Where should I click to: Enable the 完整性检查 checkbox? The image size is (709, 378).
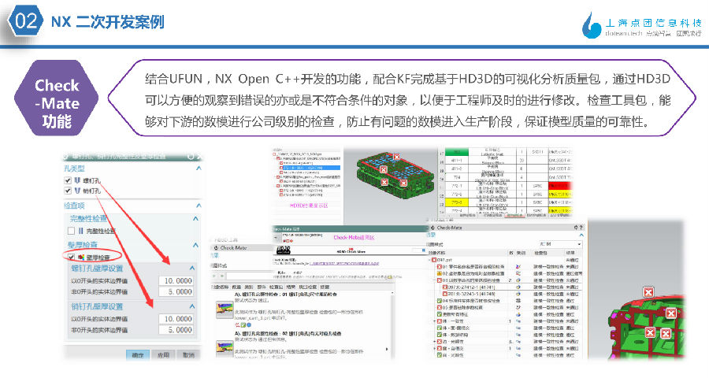72,231
